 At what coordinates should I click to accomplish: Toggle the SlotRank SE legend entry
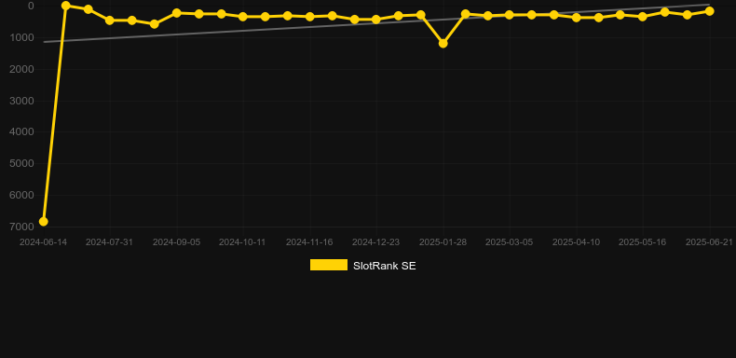(362, 266)
